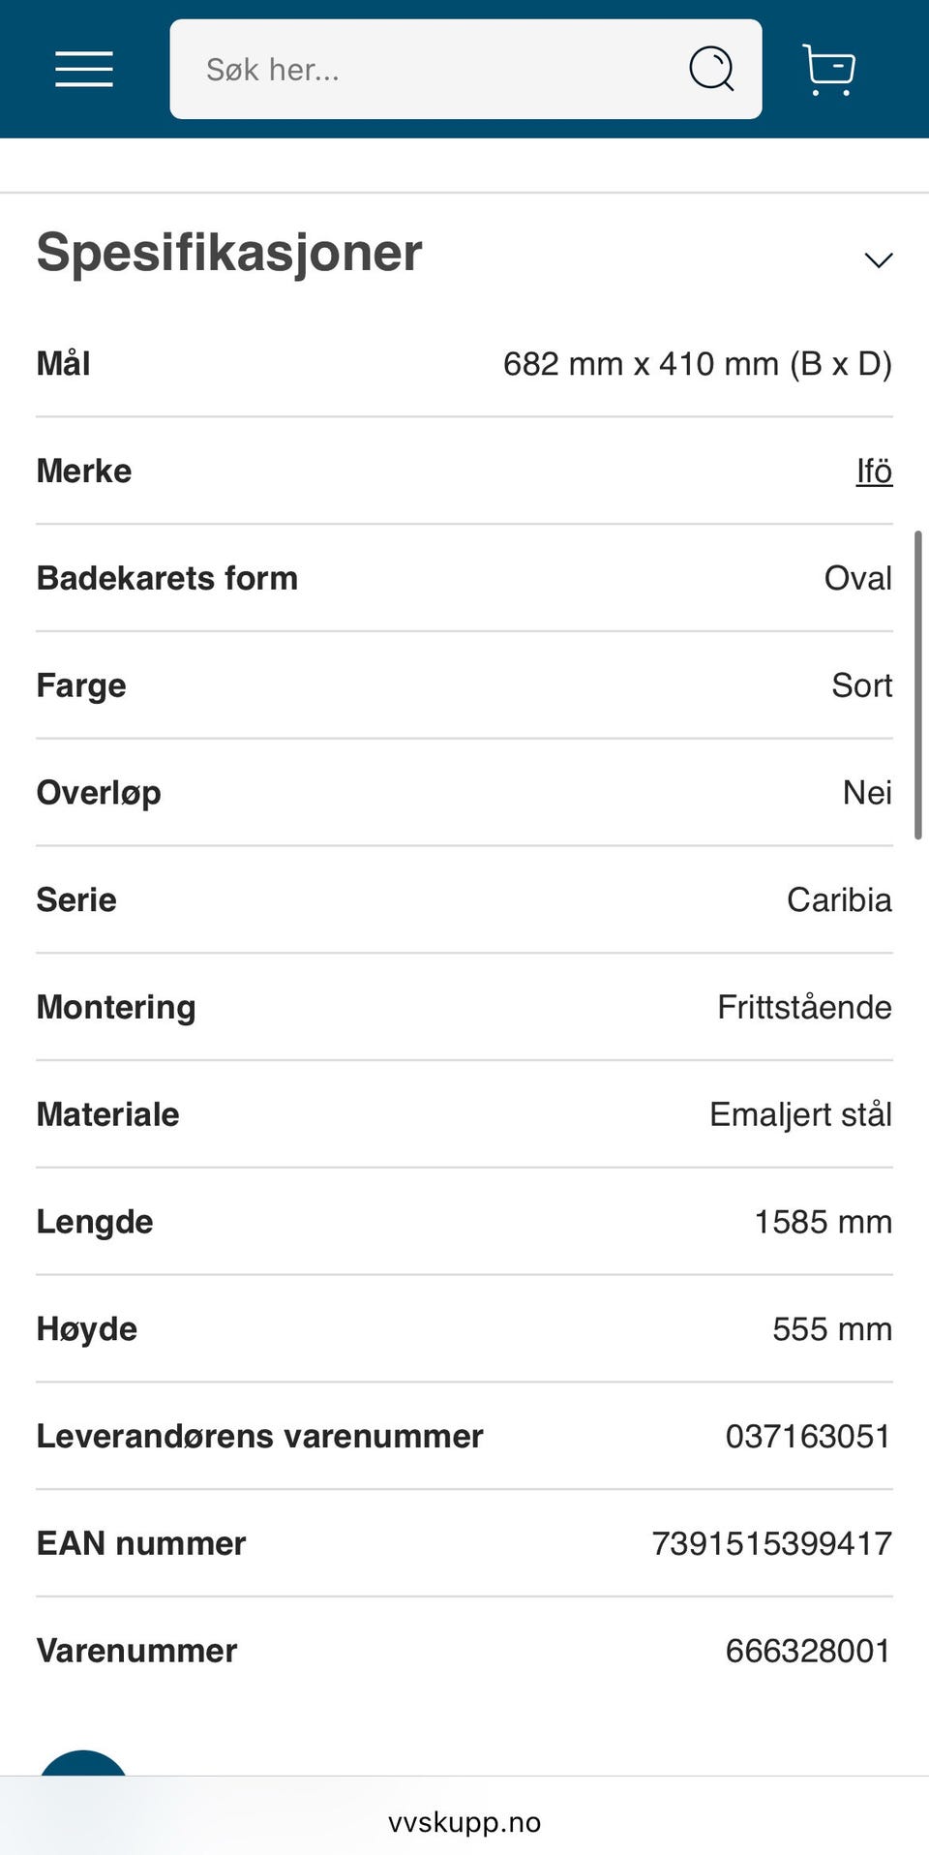This screenshot has width=929, height=1855.
Task: Click the vvskupp.no address bar
Action: tap(464, 1822)
